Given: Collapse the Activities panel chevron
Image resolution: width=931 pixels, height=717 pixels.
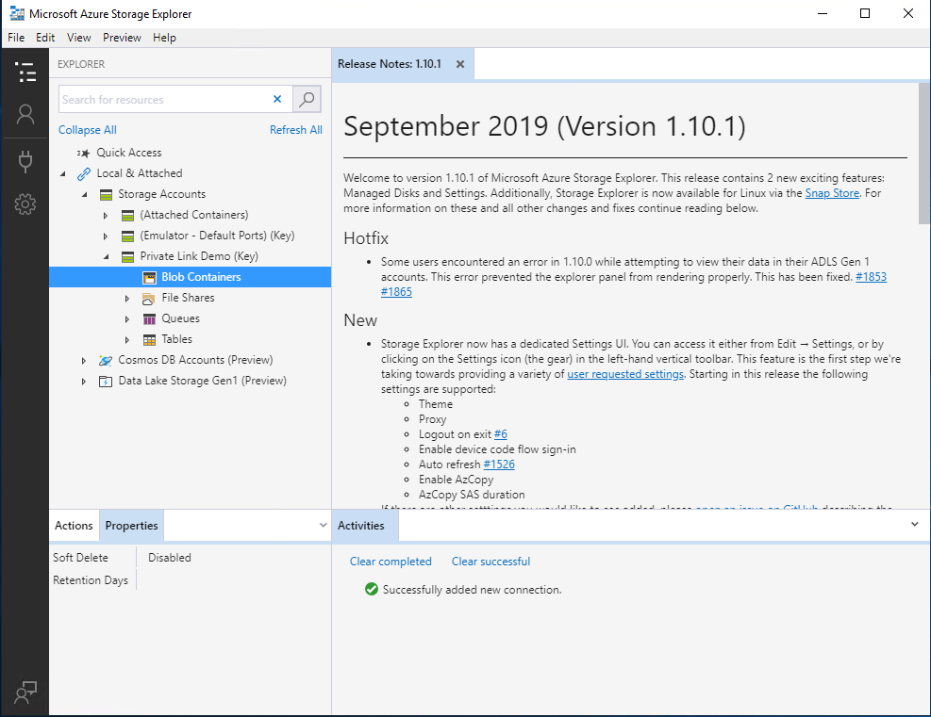Looking at the screenshot, I should click(914, 524).
